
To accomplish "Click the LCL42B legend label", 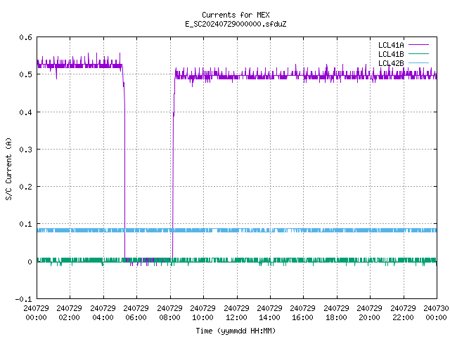I will [391, 63].
